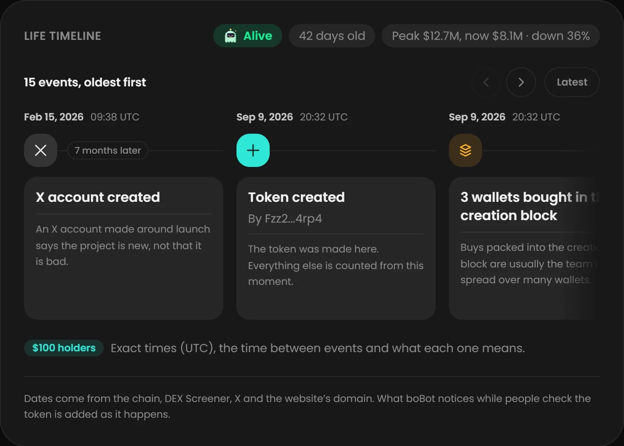Click the teal plus Token created marker
Viewport: 624px width, 446px height.
253,150
